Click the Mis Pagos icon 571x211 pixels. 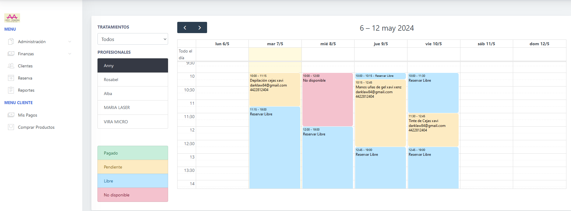pyautogui.click(x=11, y=115)
